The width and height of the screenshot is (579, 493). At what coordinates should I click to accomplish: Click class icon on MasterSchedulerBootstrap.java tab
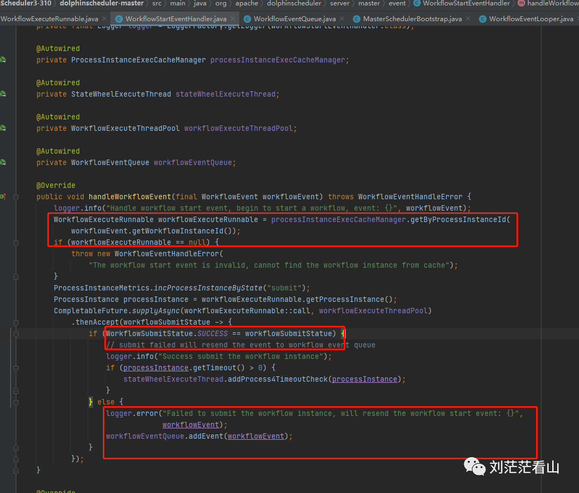pos(356,19)
